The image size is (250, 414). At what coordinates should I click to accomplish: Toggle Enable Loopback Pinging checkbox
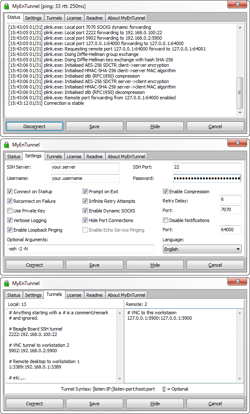10,230
